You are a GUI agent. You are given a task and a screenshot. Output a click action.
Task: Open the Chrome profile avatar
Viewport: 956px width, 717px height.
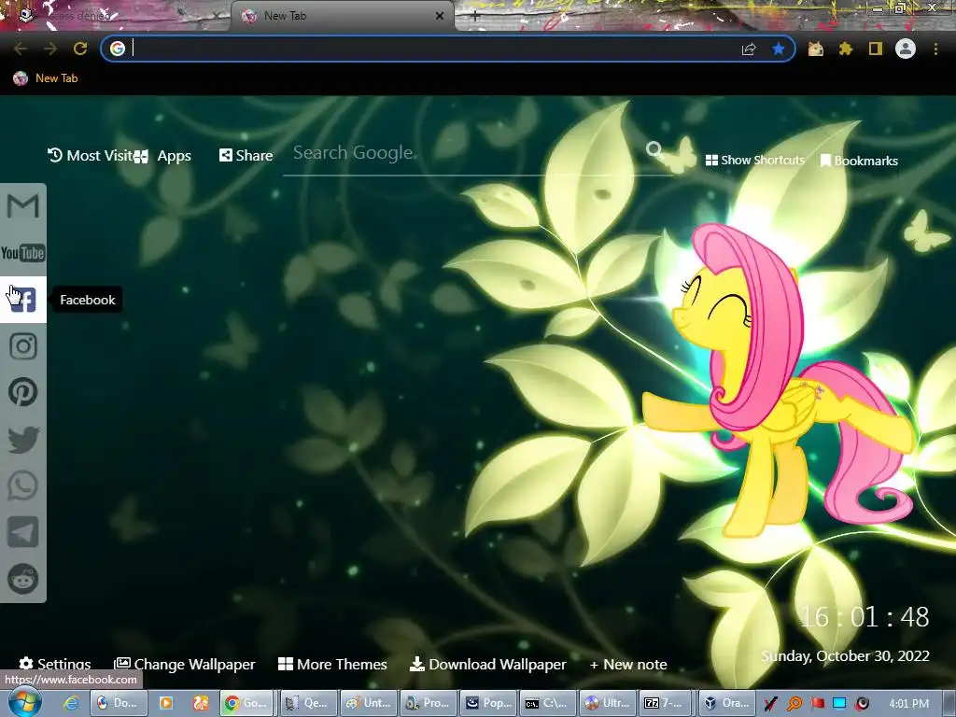(x=906, y=49)
